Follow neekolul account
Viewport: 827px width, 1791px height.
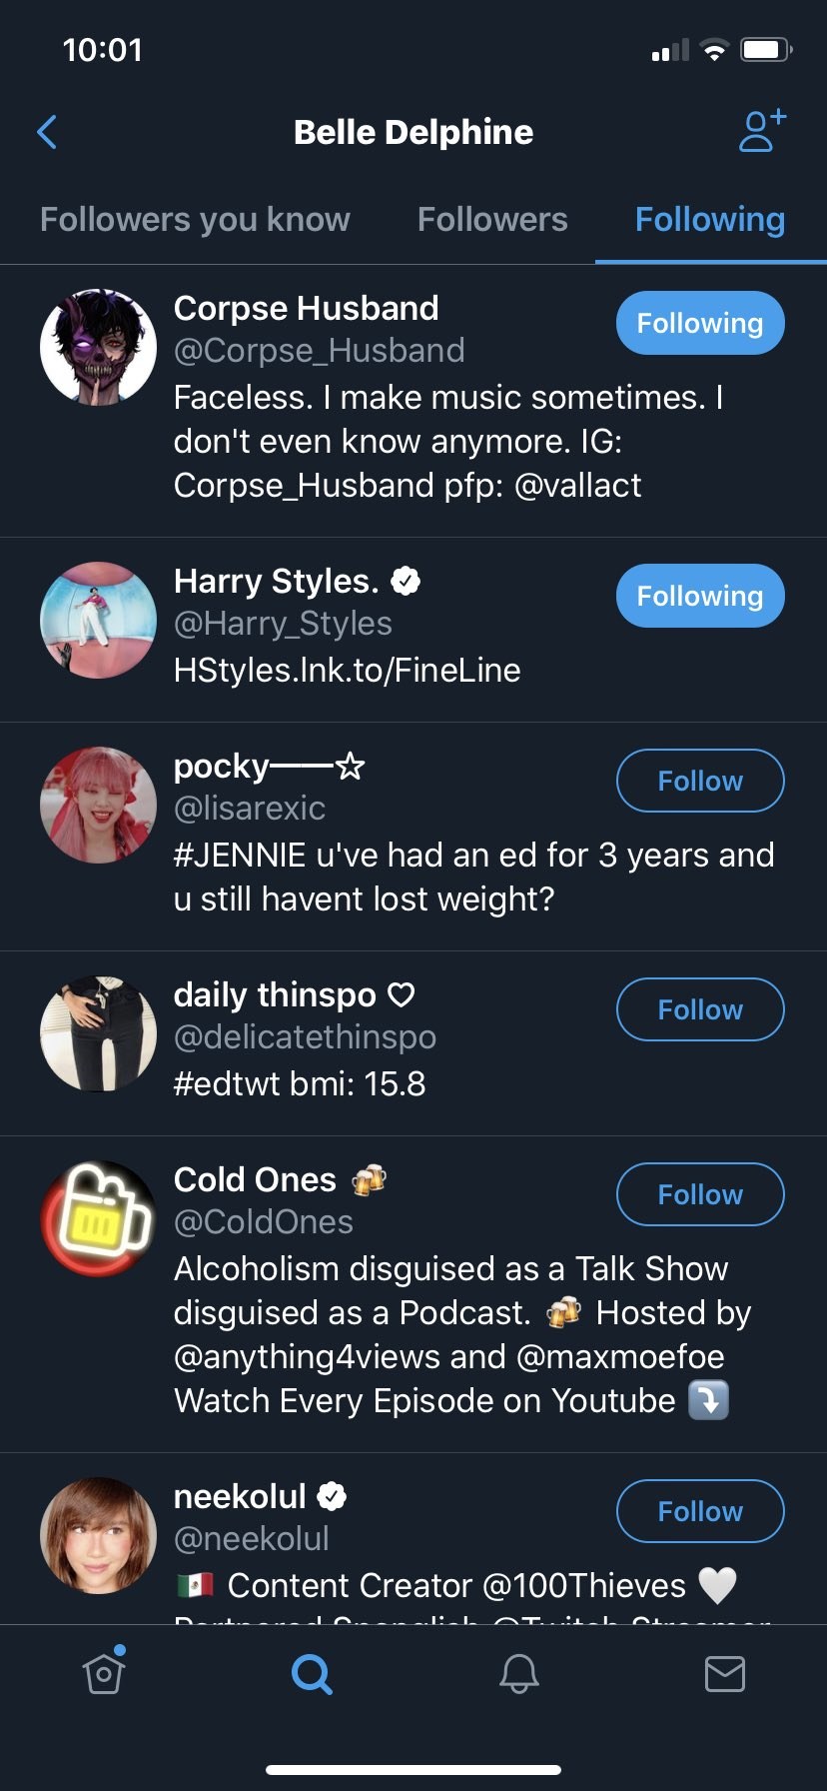pyautogui.click(x=699, y=1511)
